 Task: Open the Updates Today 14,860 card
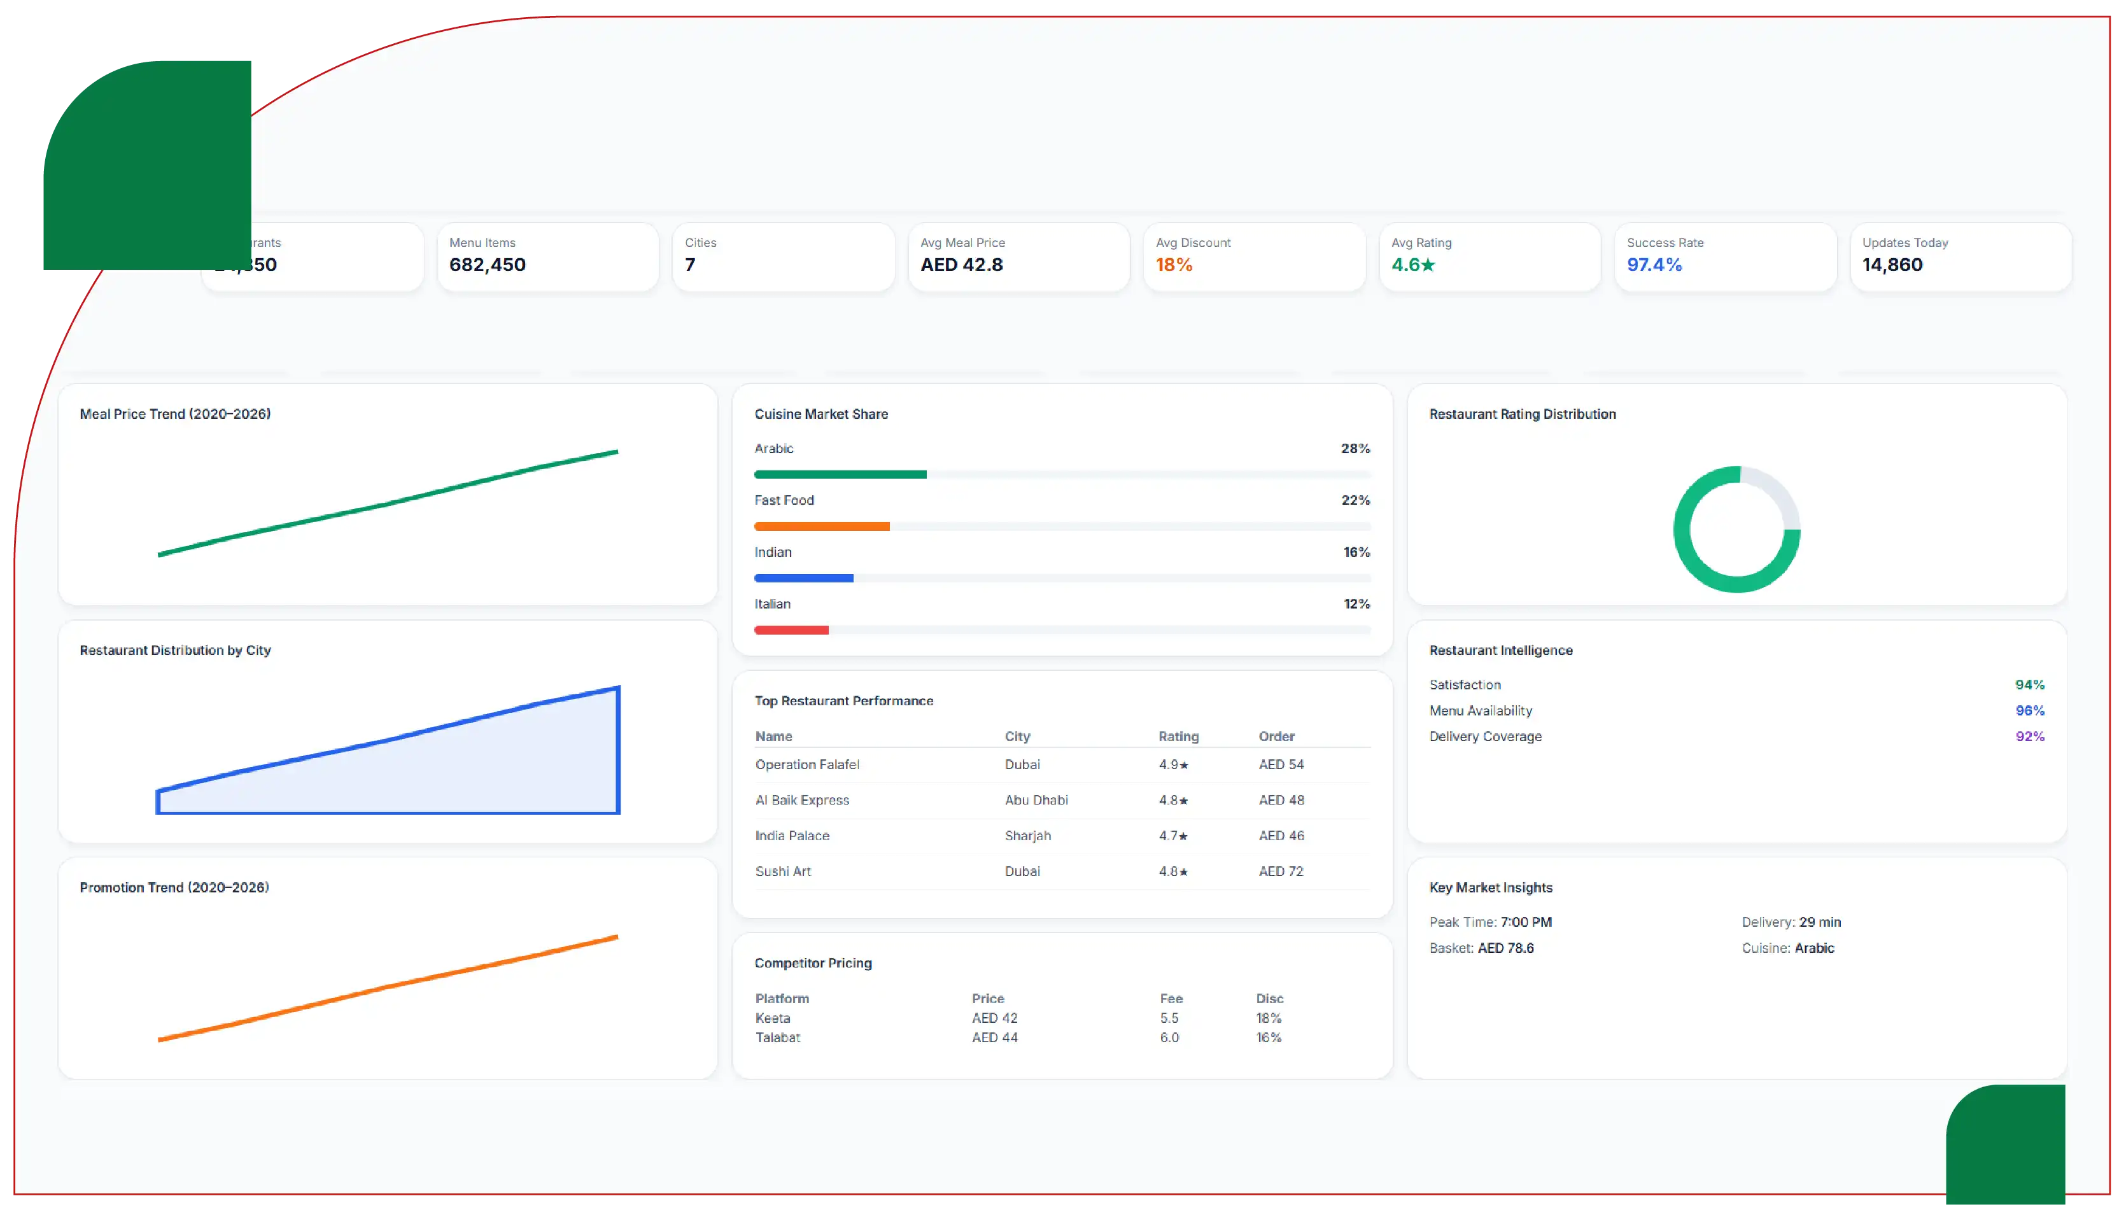pyautogui.click(x=1961, y=257)
